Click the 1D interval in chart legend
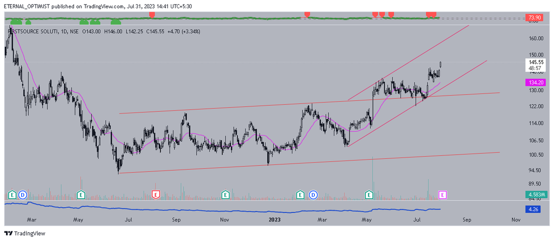Viewport: 554px width, 241px height. coord(64,31)
